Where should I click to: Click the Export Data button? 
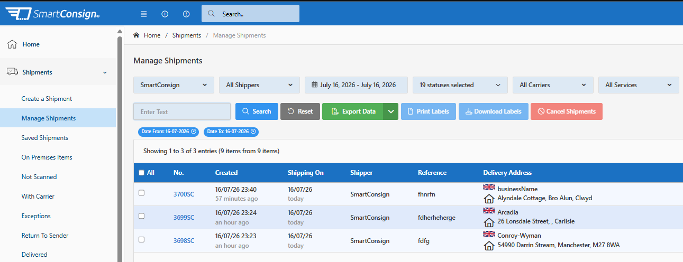[x=353, y=111]
